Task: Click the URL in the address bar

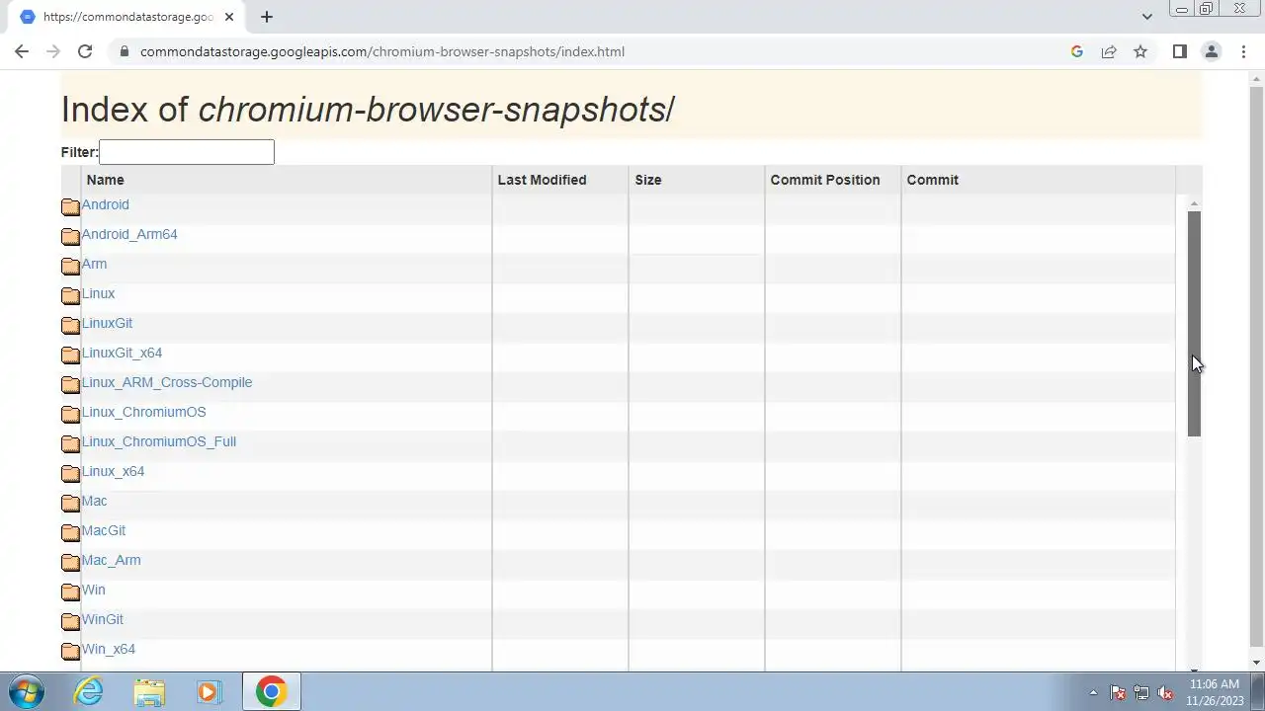Action: point(382,51)
